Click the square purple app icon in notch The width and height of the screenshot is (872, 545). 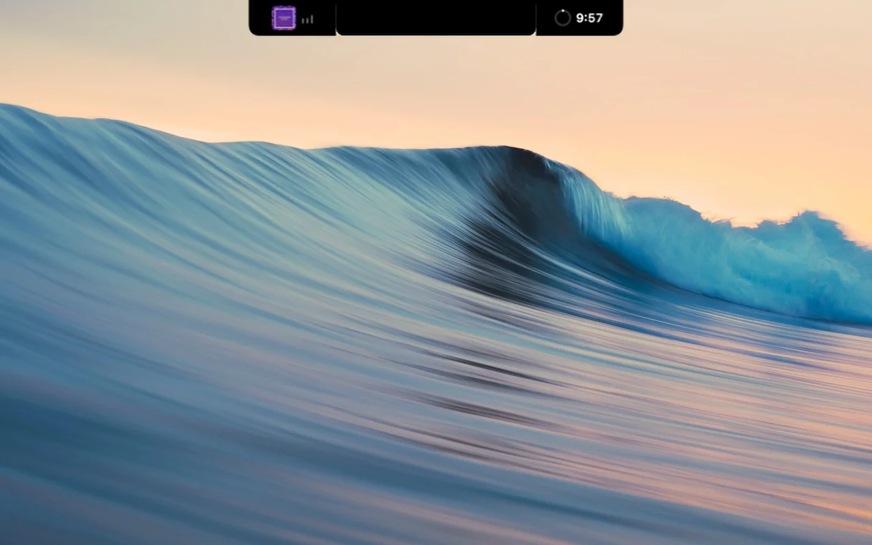click(283, 18)
